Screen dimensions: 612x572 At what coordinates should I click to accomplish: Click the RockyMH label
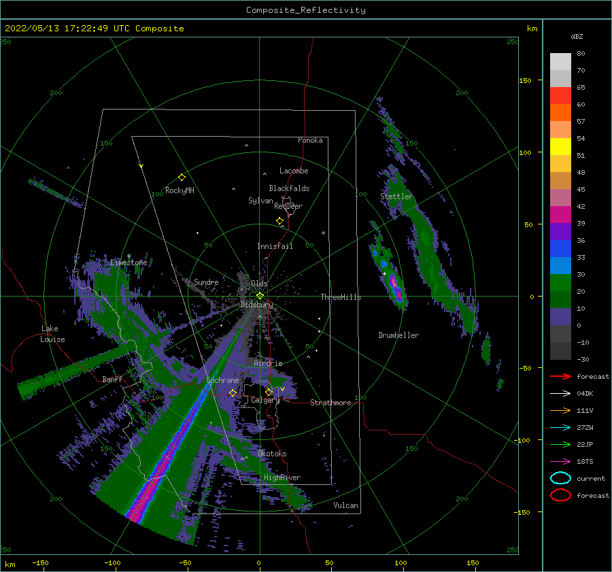pos(180,190)
